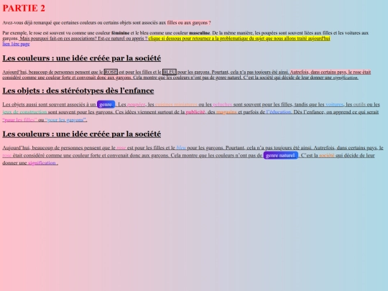Click the yellow highlighted 'clique si dessous' sentence

pyautogui.click(x=239, y=38)
